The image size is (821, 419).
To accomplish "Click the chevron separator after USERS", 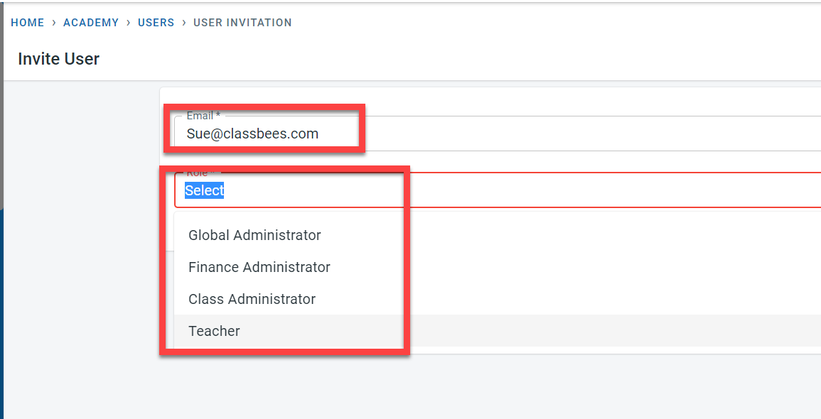I will [183, 23].
